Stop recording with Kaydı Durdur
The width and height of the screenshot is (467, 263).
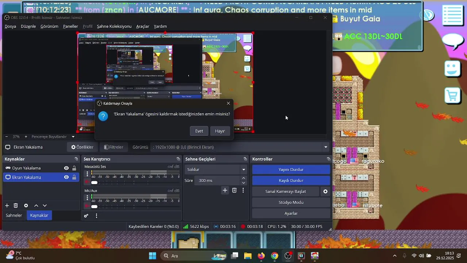[x=291, y=180]
